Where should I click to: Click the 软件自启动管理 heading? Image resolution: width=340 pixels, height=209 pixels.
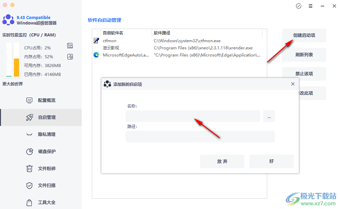tap(104, 20)
